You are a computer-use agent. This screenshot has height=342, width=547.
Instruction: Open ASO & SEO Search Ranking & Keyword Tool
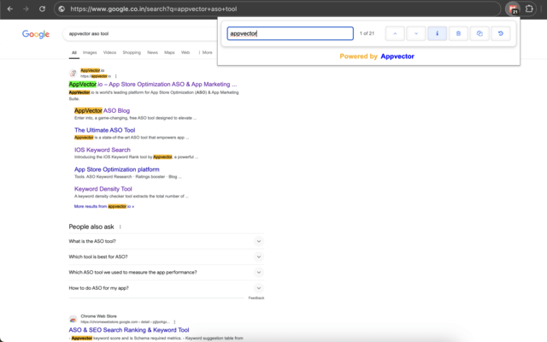tap(129, 330)
